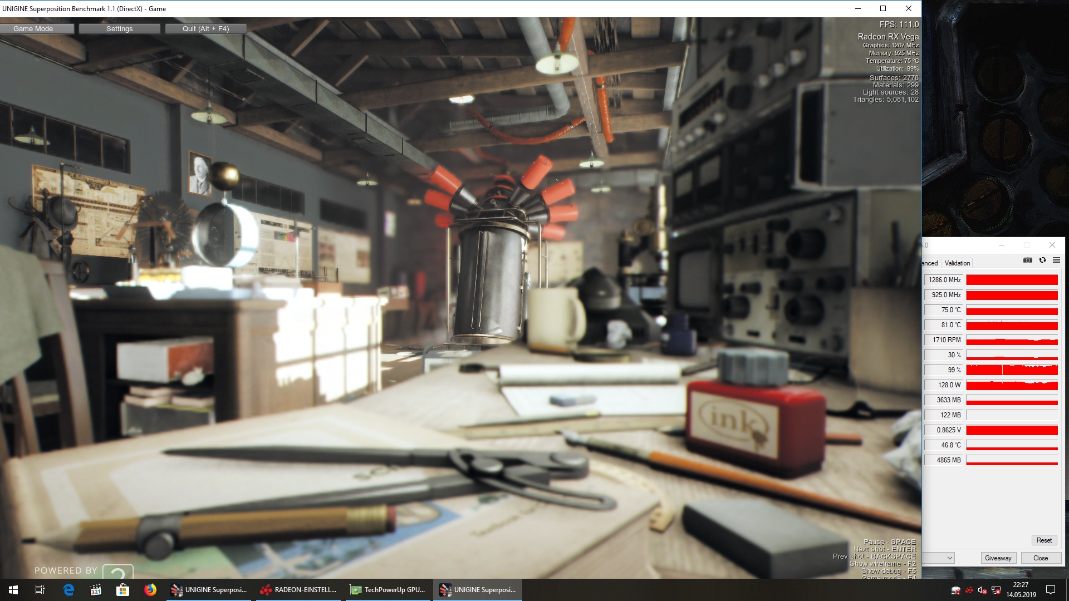Image resolution: width=1069 pixels, height=601 pixels.
Task: Click the Giveaway button
Action: click(998, 558)
